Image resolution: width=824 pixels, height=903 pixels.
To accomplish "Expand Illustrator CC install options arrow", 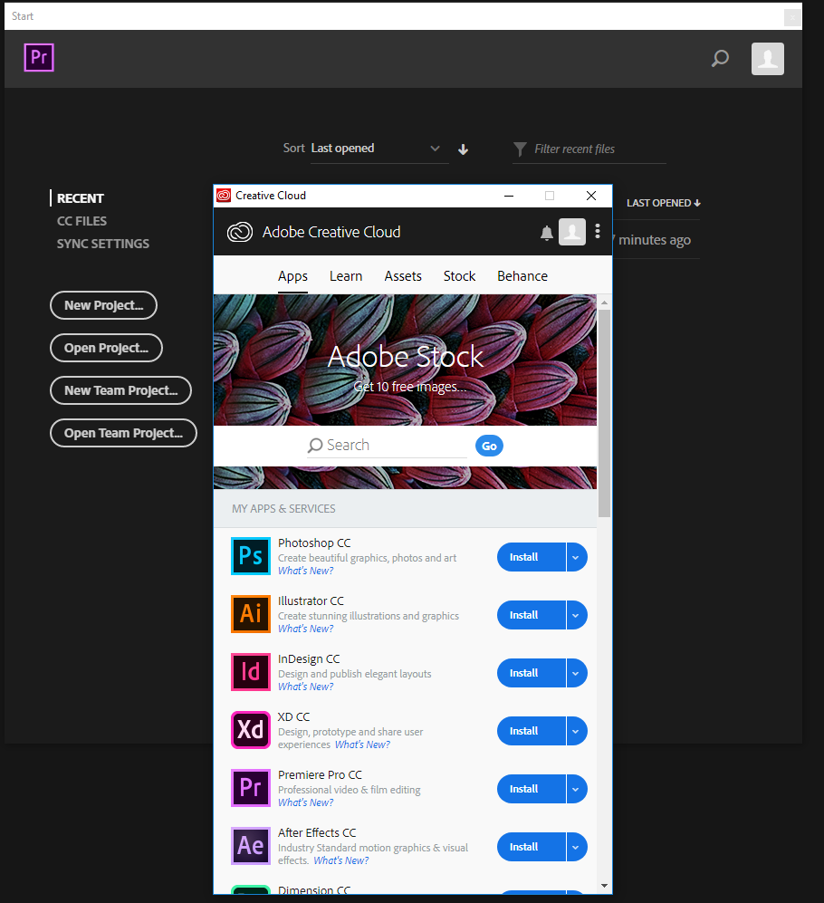I will [577, 615].
